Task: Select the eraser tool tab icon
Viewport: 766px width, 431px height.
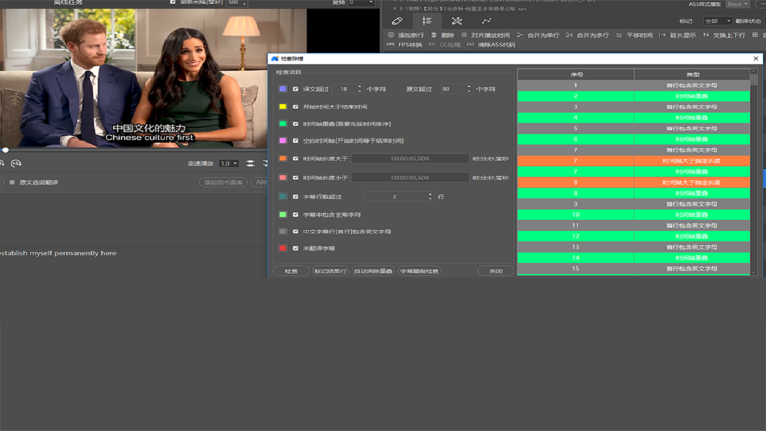Action: [x=397, y=21]
